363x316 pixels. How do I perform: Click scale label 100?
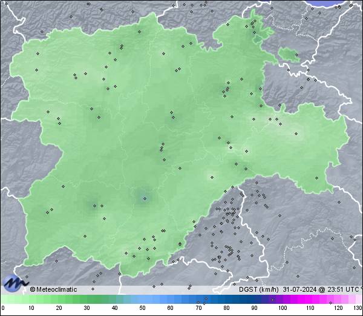(x=283, y=308)
